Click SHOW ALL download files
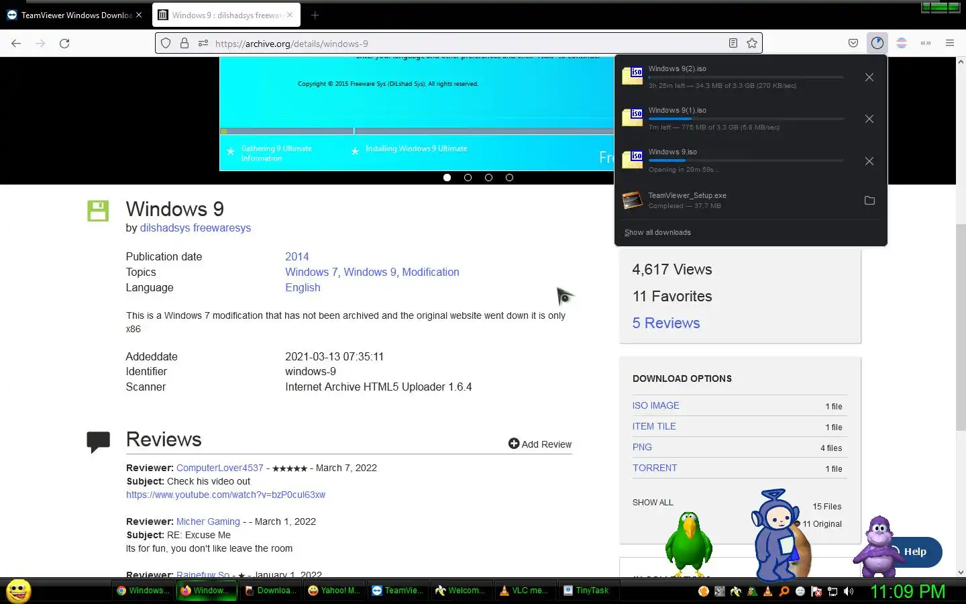 coord(653,502)
